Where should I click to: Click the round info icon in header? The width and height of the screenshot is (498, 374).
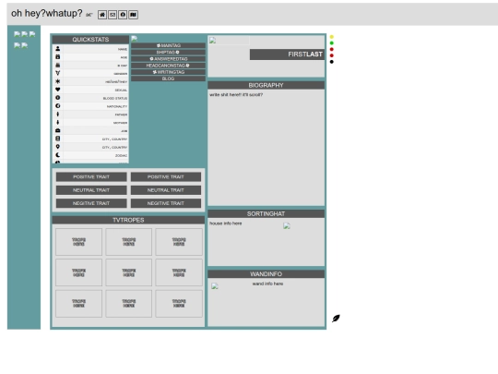tap(123, 15)
